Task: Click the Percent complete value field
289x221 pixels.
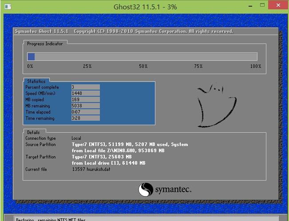Action: [x=85, y=87]
